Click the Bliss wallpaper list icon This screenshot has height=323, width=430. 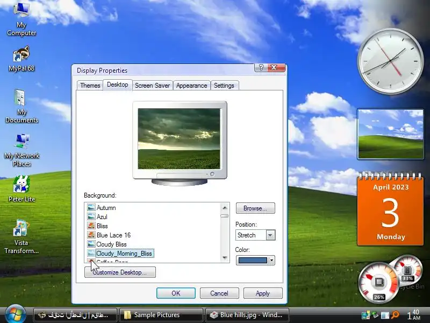tap(91, 226)
